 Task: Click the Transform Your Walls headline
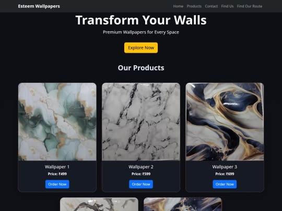[141, 20]
